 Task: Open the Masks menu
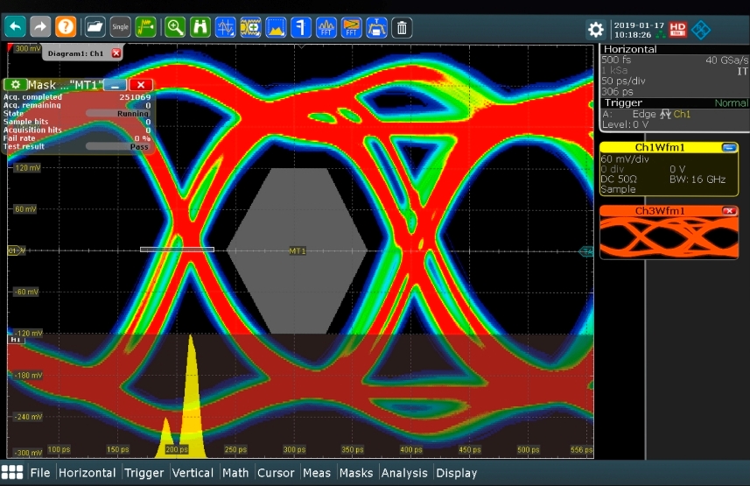[355, 473]
